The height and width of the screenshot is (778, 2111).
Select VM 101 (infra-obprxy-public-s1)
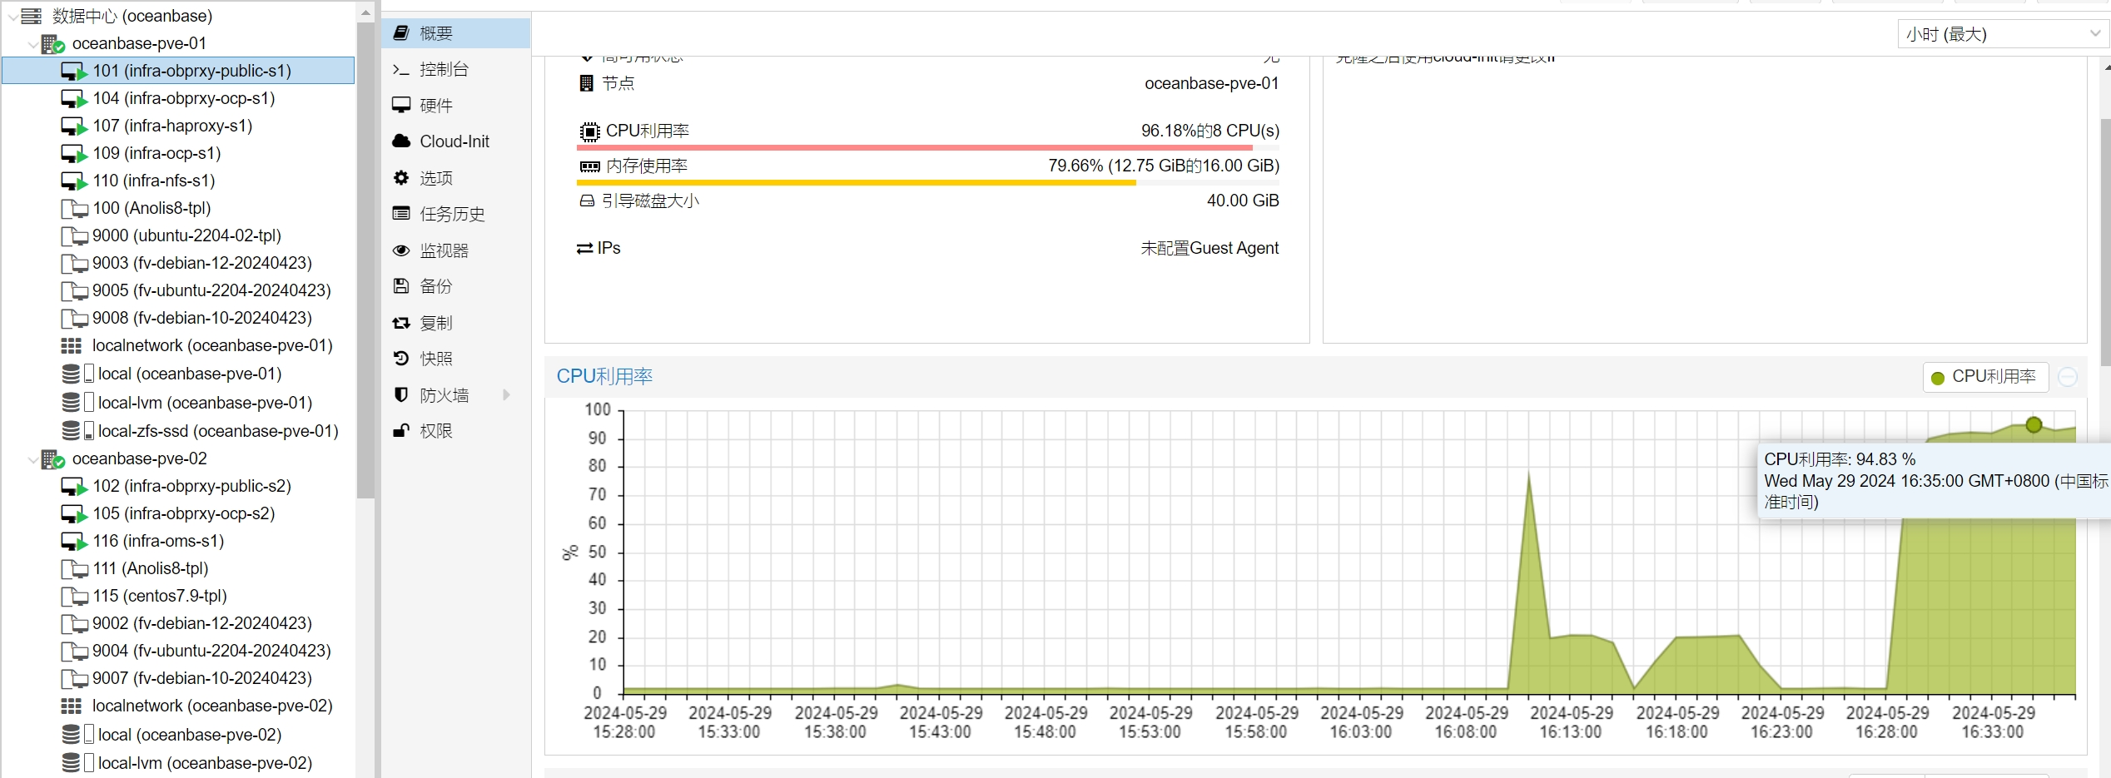click(x=178, y=71)
